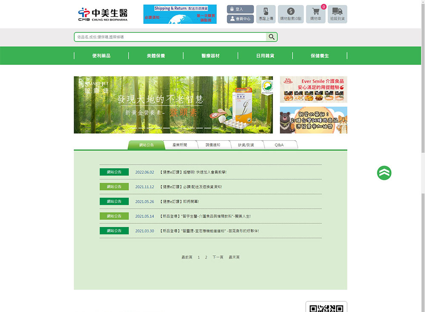The height and width of the screenshot is (312, 425).
Task: Open the Shipping & Return banner
Action: [x=180, y=14]
